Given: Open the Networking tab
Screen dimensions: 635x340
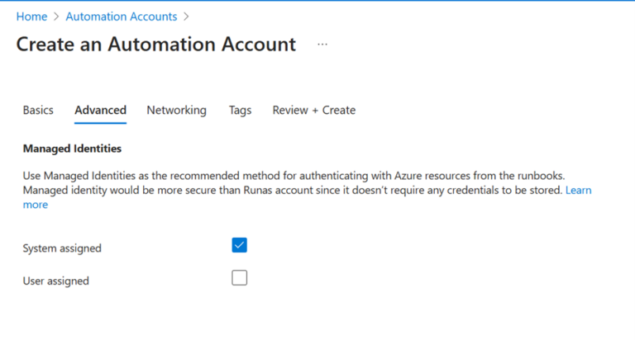Looking at the screenshot, I should pyautogui.click(x=176, y=110).
